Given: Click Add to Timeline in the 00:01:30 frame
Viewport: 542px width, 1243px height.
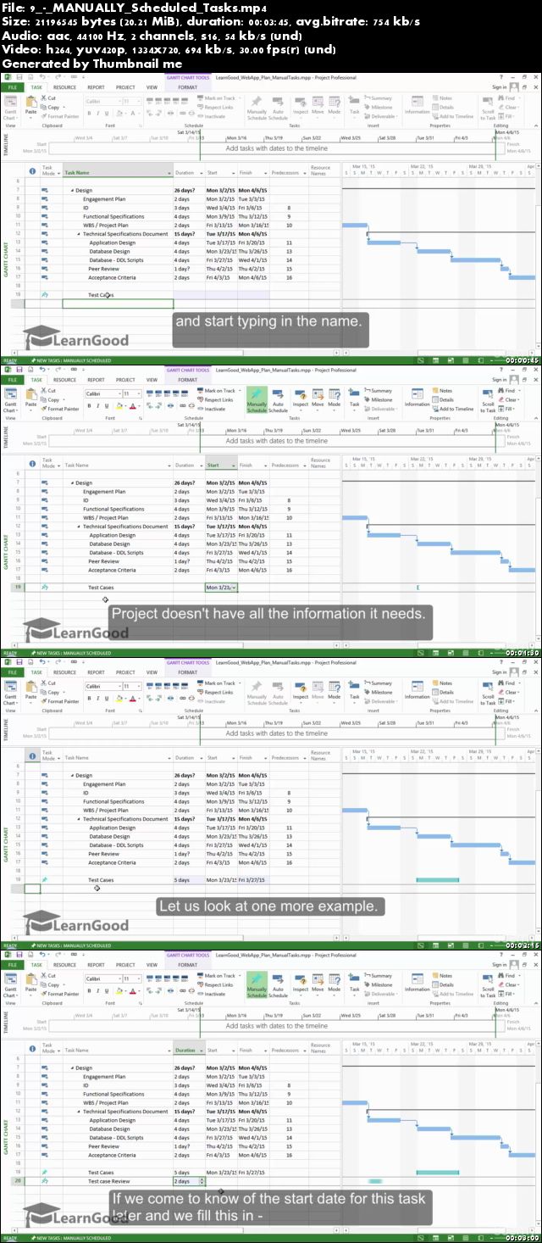Looking at the screenshot, I should point(453,409).
